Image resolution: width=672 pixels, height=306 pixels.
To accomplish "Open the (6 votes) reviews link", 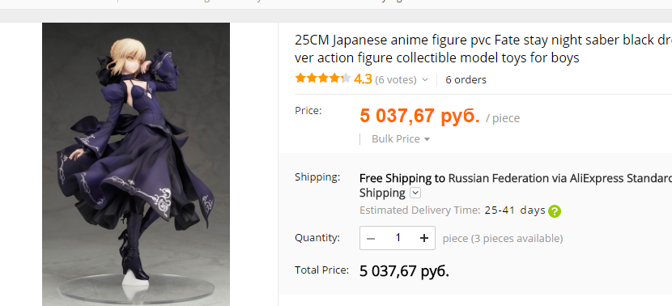I will (396, 79).
